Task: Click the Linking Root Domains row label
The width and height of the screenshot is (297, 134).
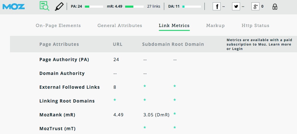Action: coord(67,101)
